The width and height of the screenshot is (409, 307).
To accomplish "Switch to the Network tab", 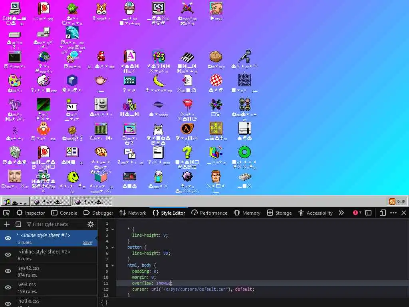I will pyautogui.click(x=133, y=213).
